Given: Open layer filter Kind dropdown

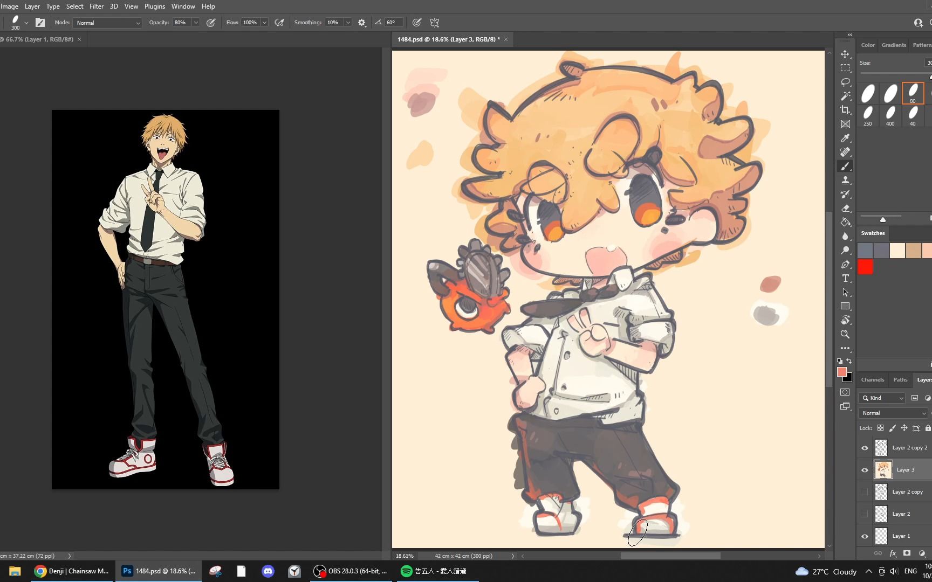Looking at the screenshot, I should pyautogui.click(x=882, y=398).
